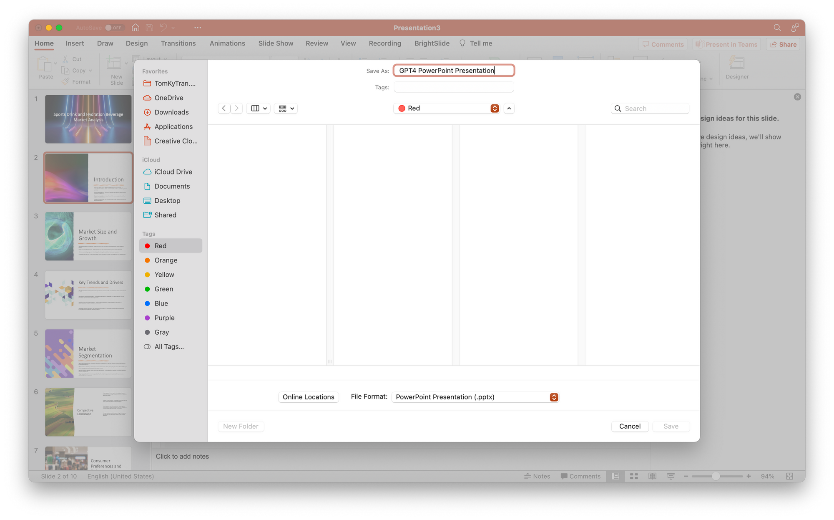Click the All Tags expander item
Viewport: 834px width, 520px height.
click(x=169, y=346)
